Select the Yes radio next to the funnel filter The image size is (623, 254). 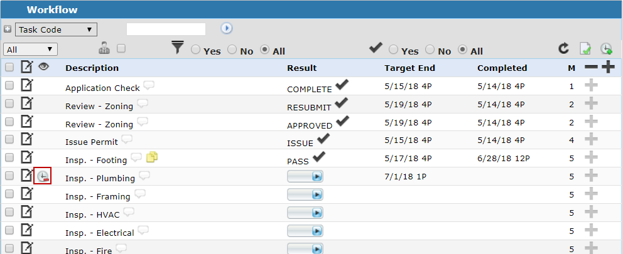pyautogui.click(x=196, y=50)
